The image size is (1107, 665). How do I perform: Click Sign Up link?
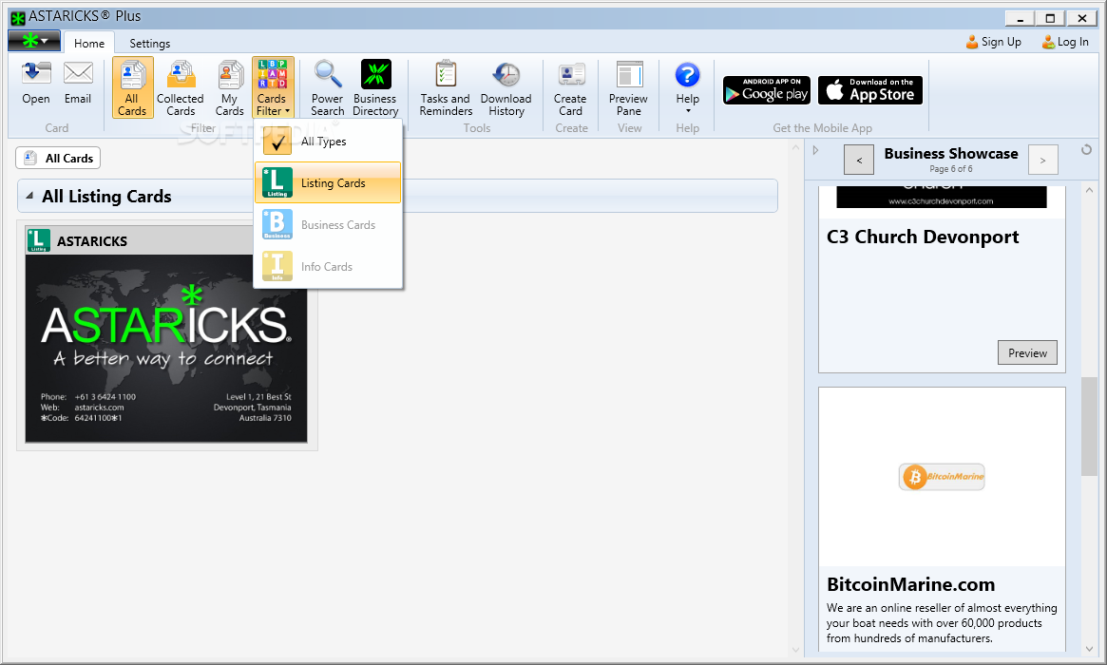993,42
